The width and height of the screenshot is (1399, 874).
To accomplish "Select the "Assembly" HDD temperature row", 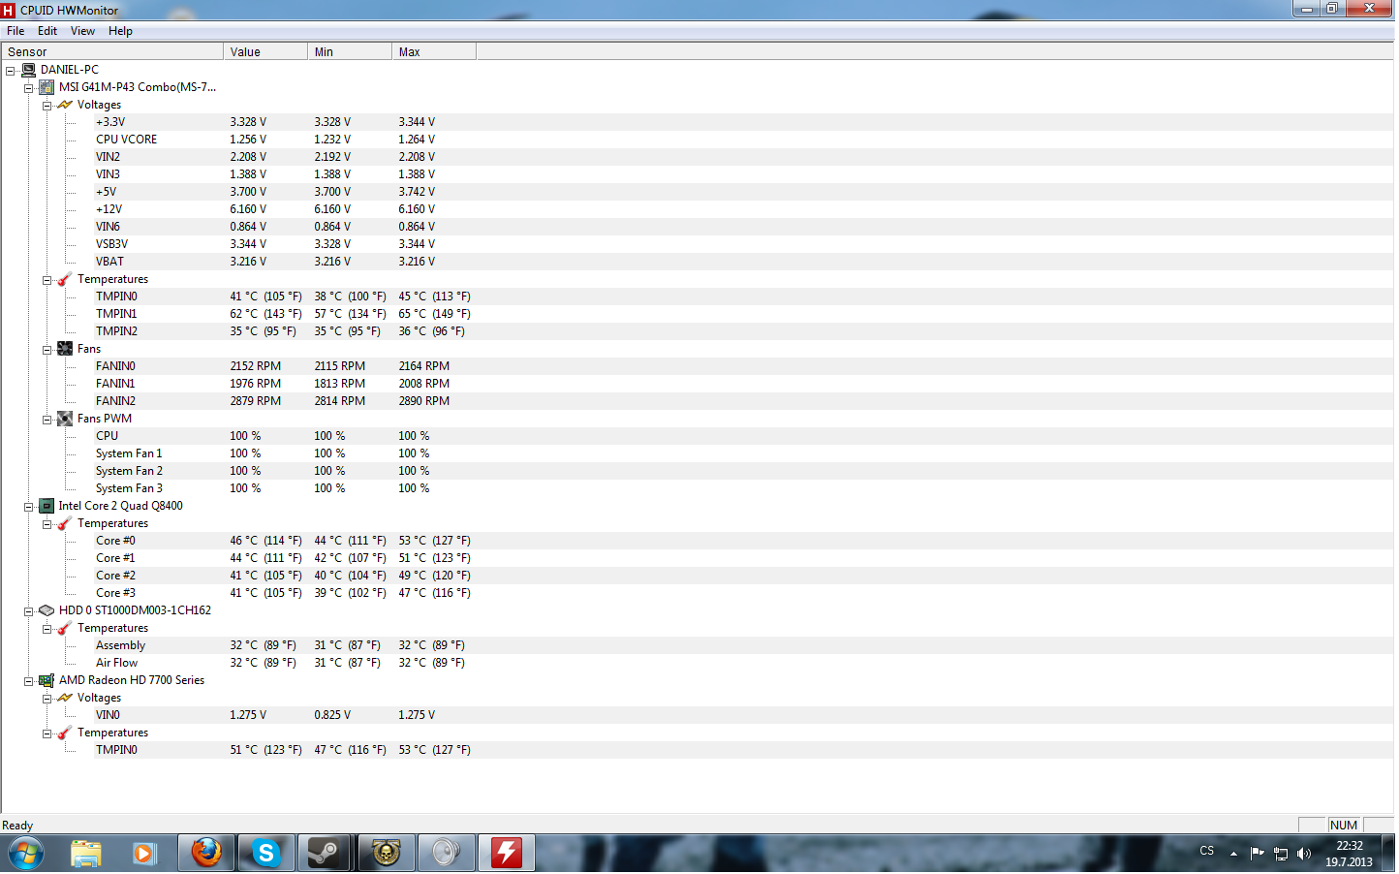I will [120, 645].
